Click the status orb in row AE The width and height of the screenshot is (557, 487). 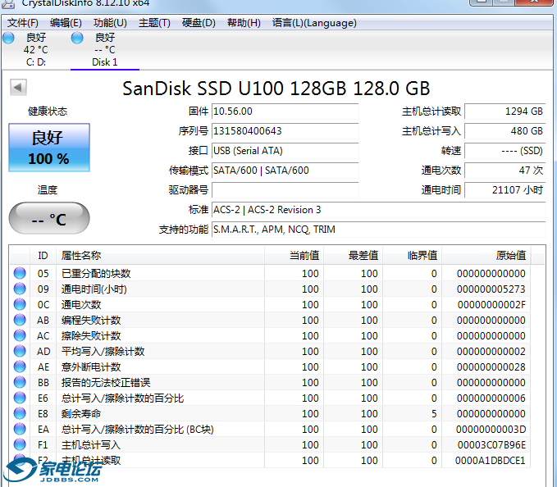point(20,366)
